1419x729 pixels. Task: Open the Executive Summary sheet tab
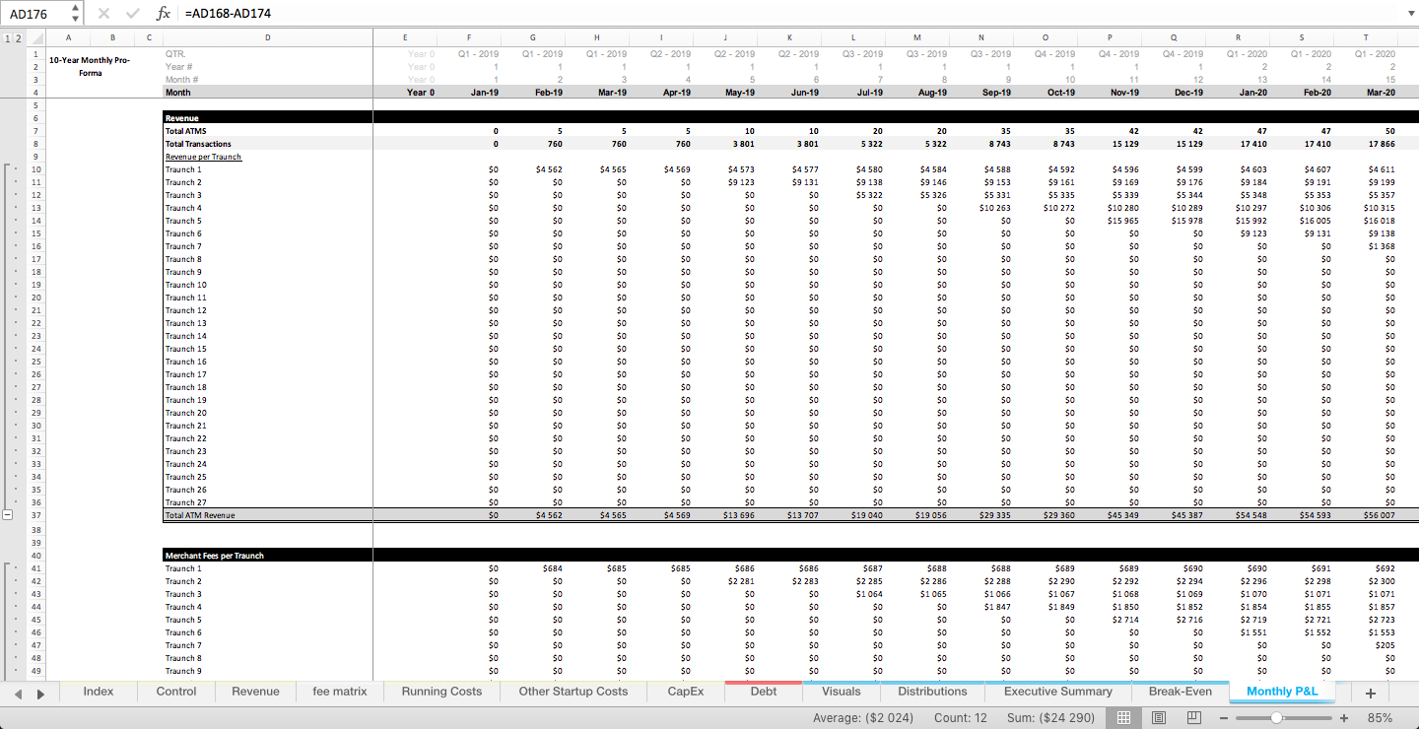pyautogui.click(x=1057, y=692)
